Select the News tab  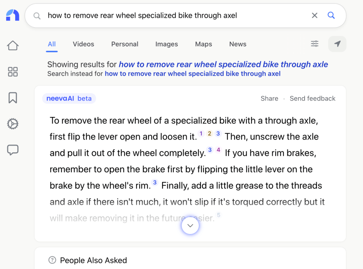pyautogui.click(x=238, y=44)
